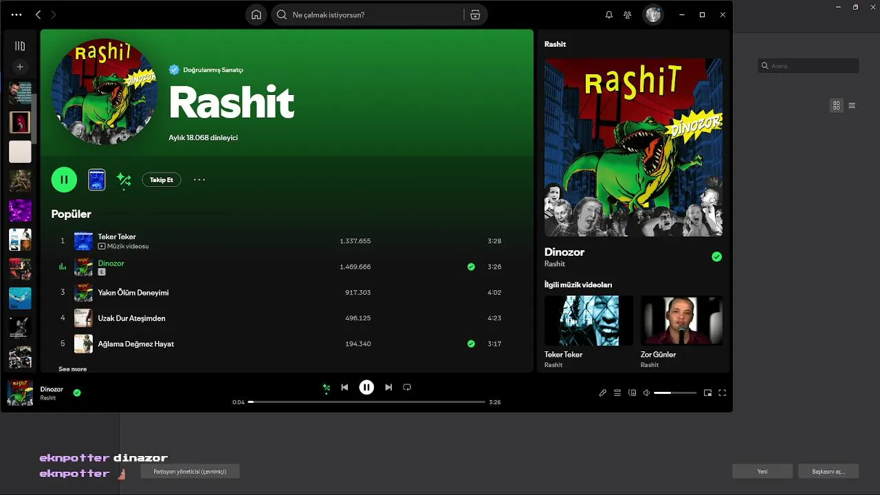Pause playback in bottom player
Image resolution: width=880 pixels, height=495 pixels.
tap(366, 387)
